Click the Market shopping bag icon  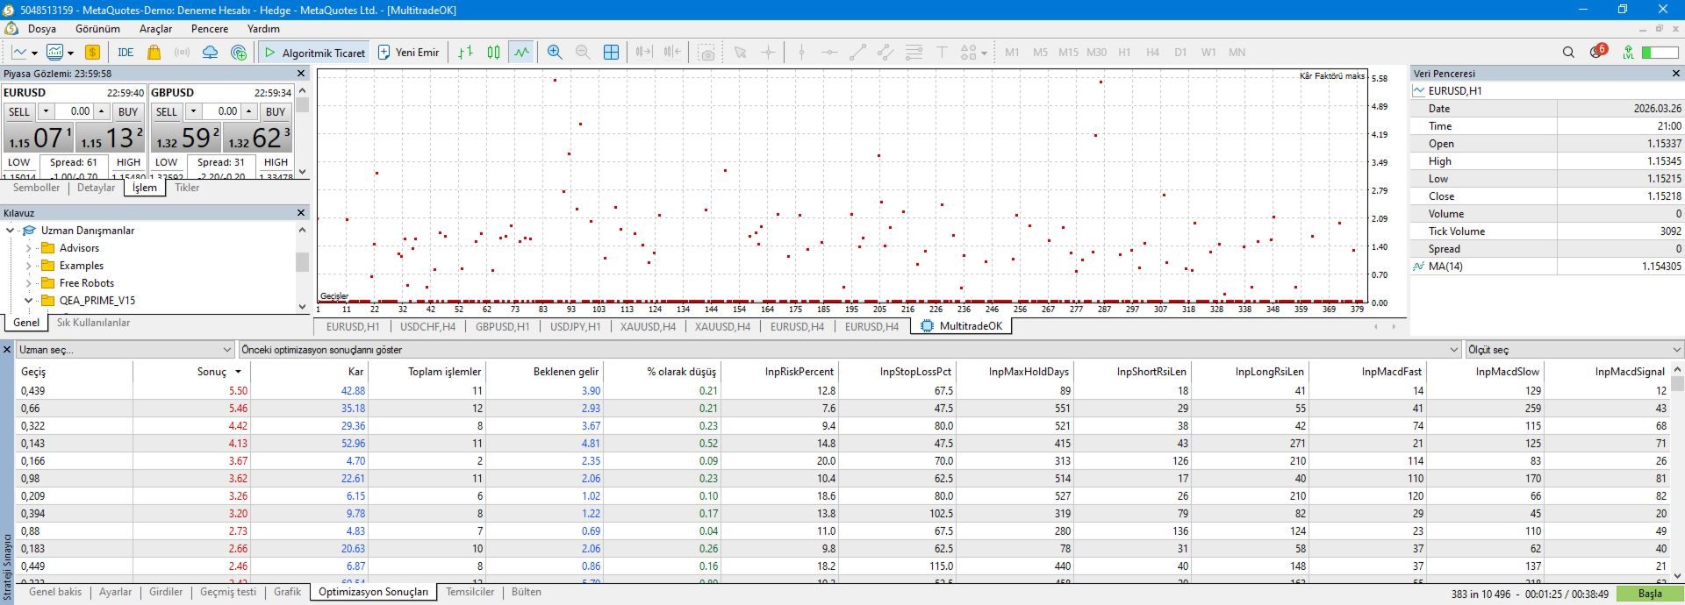[154, 53]
